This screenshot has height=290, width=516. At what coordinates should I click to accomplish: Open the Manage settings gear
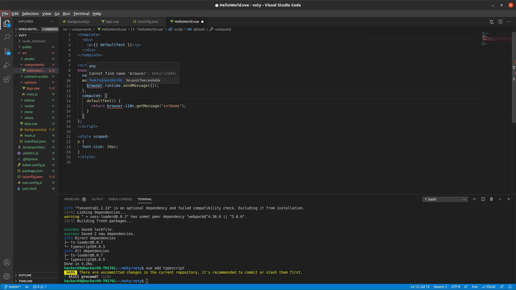coord(7,276)
